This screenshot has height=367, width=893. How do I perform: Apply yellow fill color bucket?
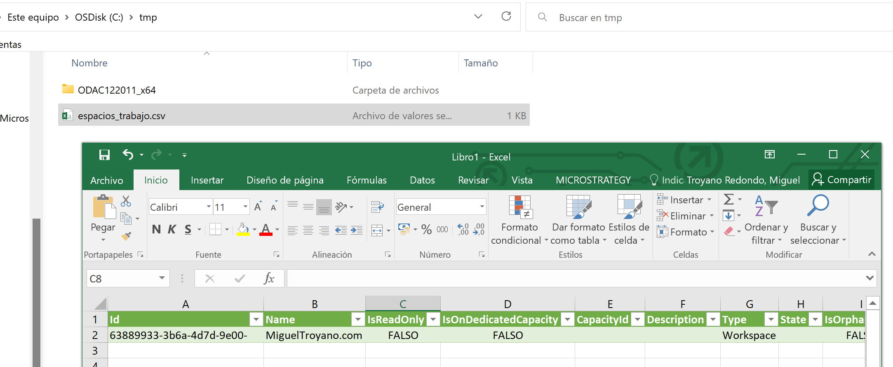(x=243, y=229)
